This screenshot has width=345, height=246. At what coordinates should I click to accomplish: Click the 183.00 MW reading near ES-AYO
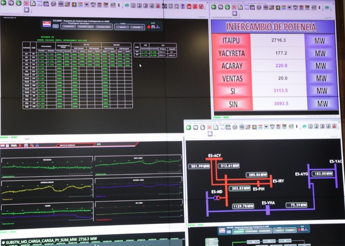pos(322,174)
